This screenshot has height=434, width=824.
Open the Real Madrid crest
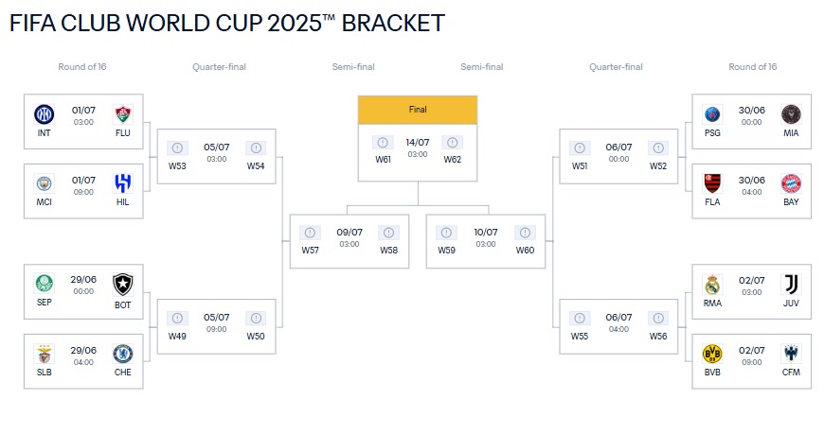click(x=712, y=285)
